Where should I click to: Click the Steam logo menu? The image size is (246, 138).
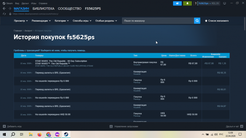pyautogui.click(x=4, y=3)
